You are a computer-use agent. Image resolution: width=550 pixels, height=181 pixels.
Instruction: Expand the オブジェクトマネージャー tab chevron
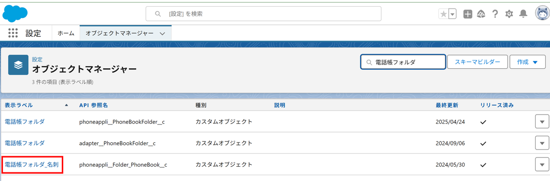pos(162,33)
